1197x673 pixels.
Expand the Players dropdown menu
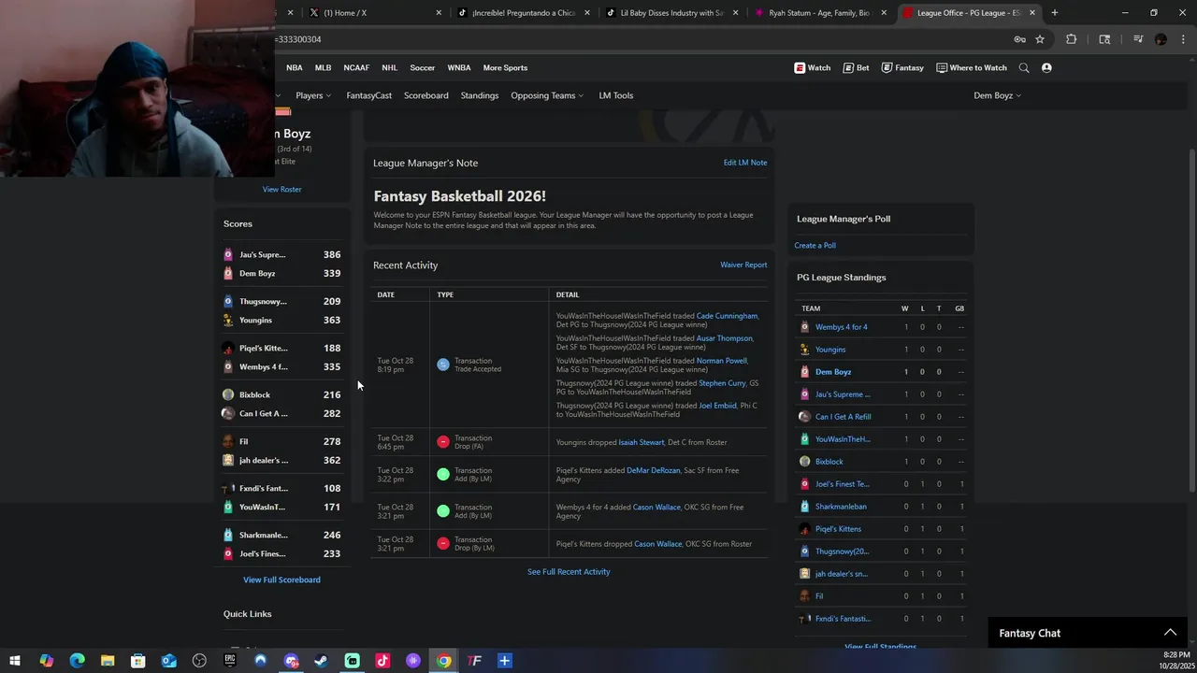pyautogui.click(x=313, y=95)
